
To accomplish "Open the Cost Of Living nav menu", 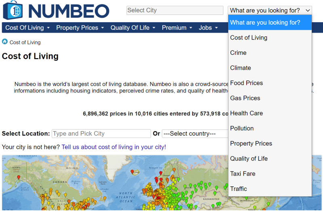I will tap(27, 27).
